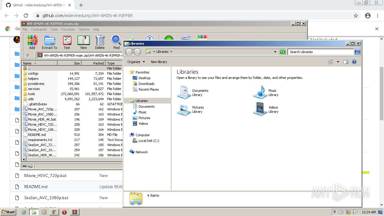The width and height of the screenshot is (384, 216).
Task: Click the Add button in WinRAR toolbar
Action: [x=32, y=42]
